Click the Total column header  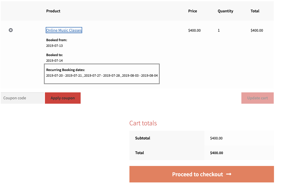coord(255,11)
